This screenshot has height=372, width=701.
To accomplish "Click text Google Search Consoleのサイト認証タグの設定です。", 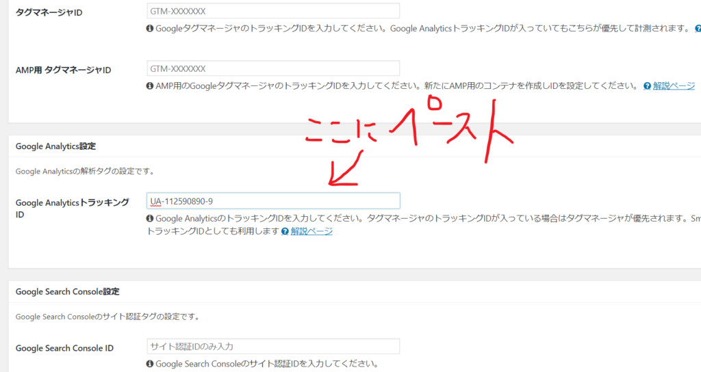I will [108, 317].
